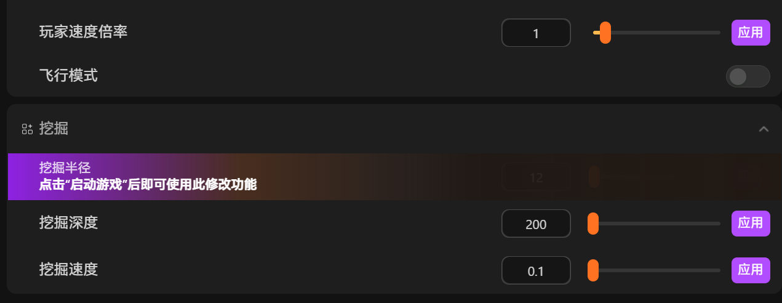Click the dimmed 挖掘半径 slider handle
The height and width of the screenshot is (303, 782).
594,177
